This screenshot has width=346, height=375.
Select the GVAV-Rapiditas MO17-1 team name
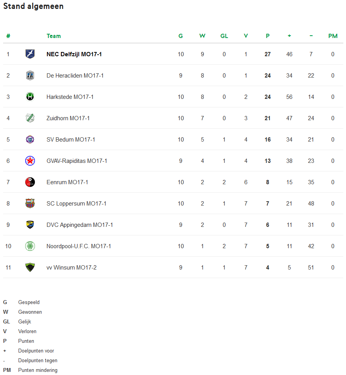76,161
